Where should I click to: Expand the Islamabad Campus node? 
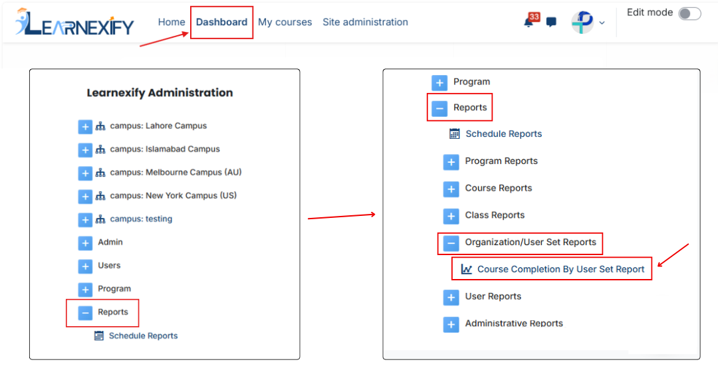tap(85, 150)
